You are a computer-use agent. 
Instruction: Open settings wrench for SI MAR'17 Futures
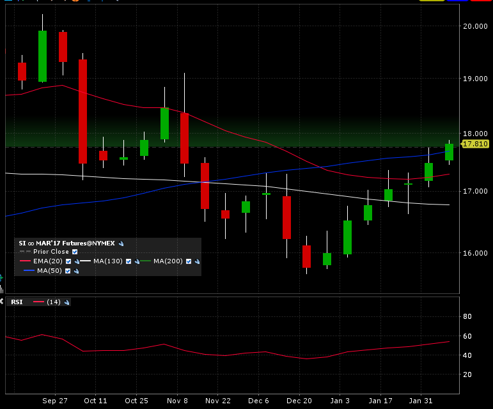[121, 243]
